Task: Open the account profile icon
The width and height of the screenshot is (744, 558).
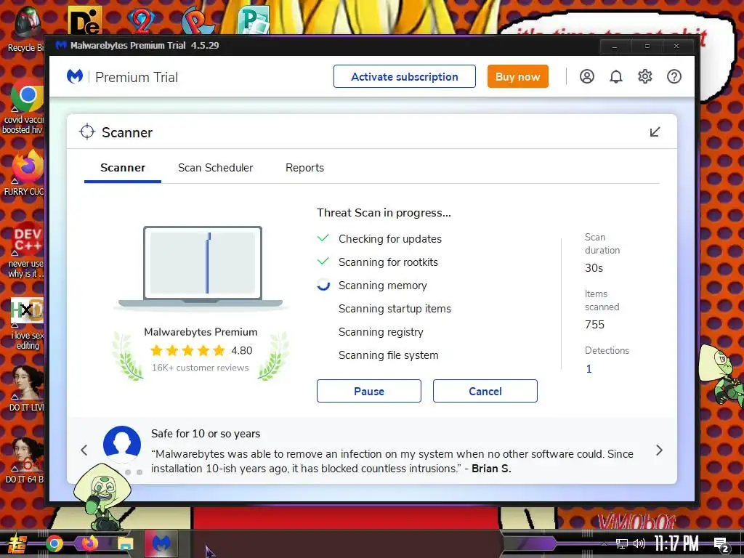Action: tap(587, 76)
